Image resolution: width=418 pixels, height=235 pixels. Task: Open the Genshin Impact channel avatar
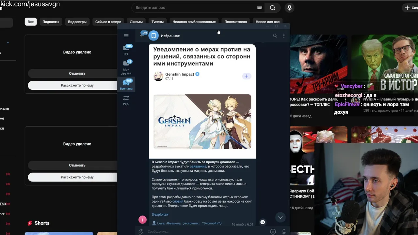(x=158, y=76)
